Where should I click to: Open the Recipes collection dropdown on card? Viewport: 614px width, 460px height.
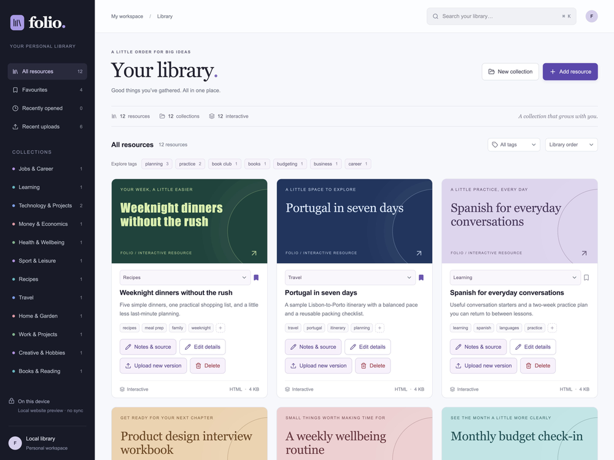click(x=185, y=277)
